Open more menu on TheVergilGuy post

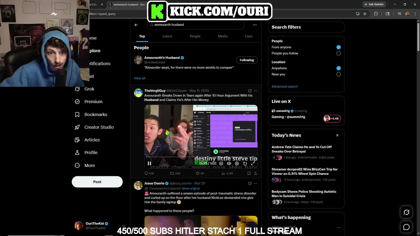256,91
